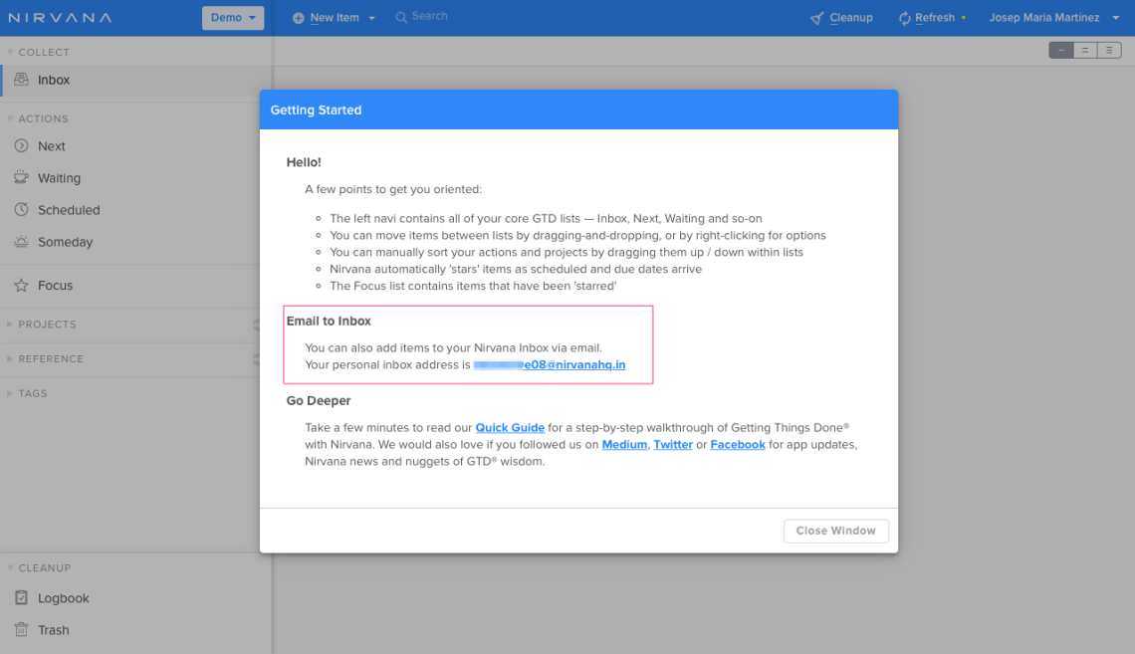Viewport: 1135px width, 654px height.
Task: Click the Focus star icon
Action: click(22, 285)
